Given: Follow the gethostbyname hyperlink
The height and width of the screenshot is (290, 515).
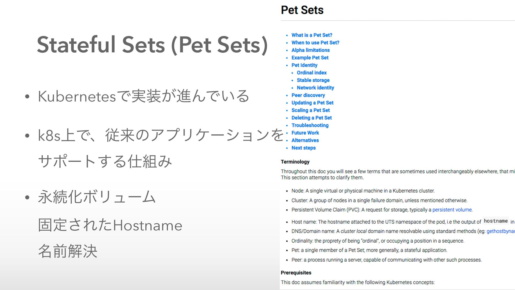Looking at the screenshot, I should [x=501, y=231].
